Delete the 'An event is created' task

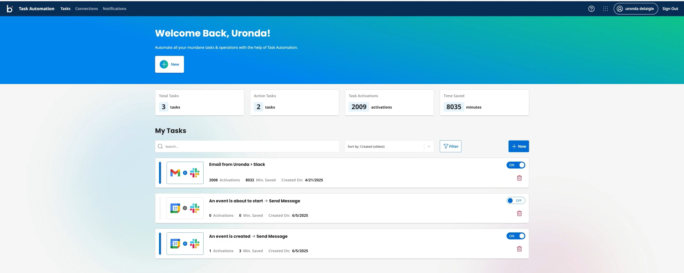519,249
